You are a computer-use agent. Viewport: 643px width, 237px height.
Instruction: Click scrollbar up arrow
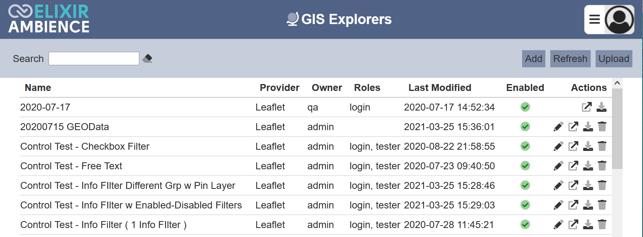click(x=617, y=83)
